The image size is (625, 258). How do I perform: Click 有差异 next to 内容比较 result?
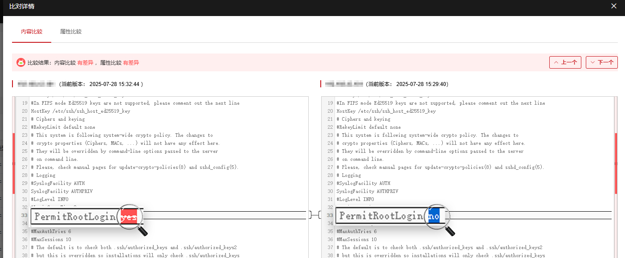[85, 63]
